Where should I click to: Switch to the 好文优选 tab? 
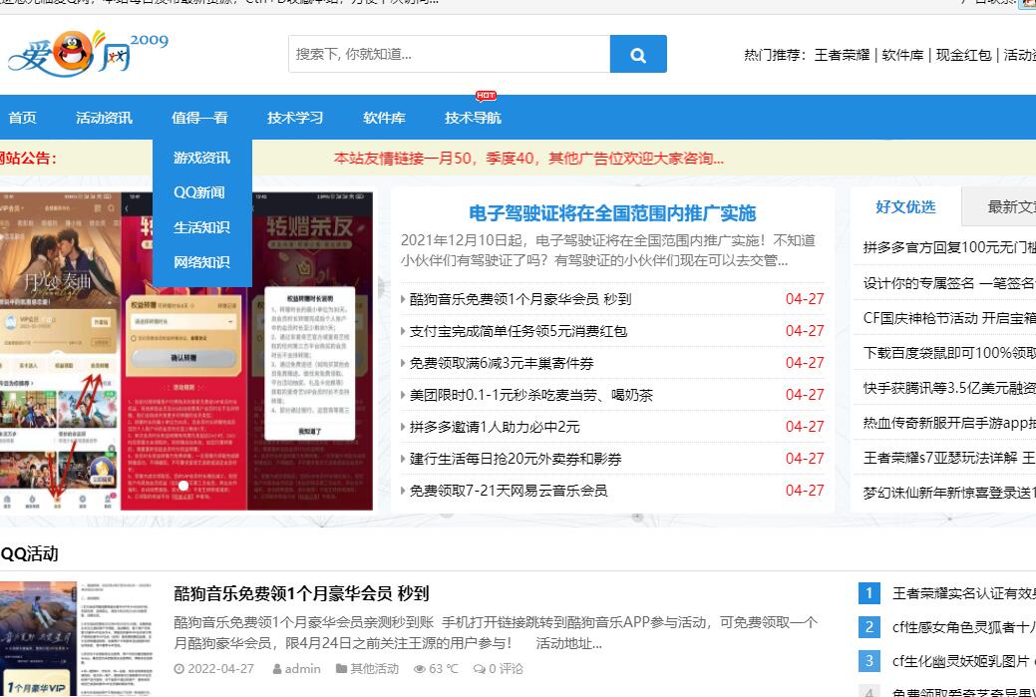pyautogui.click(x=905, y=206)
